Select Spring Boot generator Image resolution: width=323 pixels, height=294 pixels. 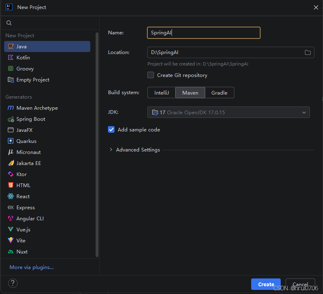point(47,119)
